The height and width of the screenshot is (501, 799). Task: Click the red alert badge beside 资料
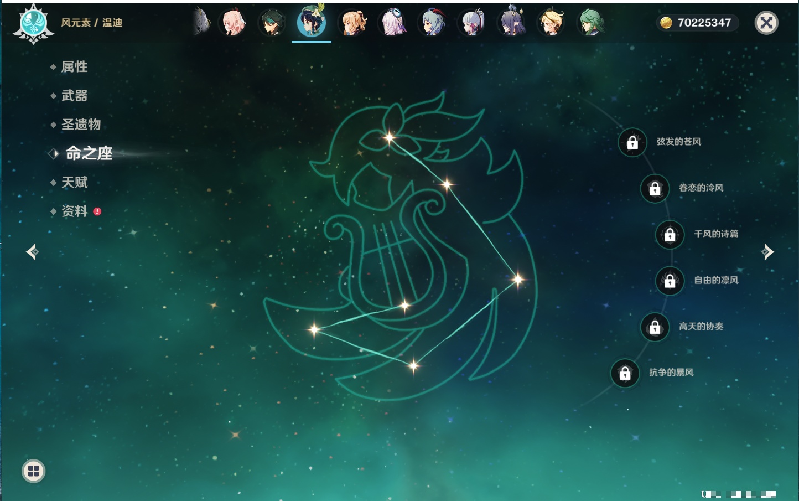97,211
